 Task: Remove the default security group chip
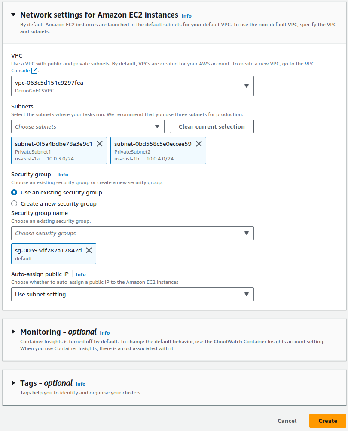point(89,250)
